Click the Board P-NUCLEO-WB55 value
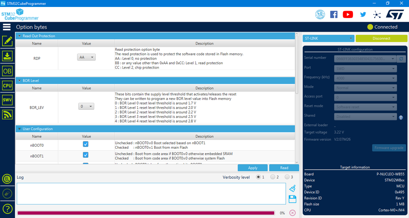Image resolution: width=409 pixels, height=218 pixels. 391,174
